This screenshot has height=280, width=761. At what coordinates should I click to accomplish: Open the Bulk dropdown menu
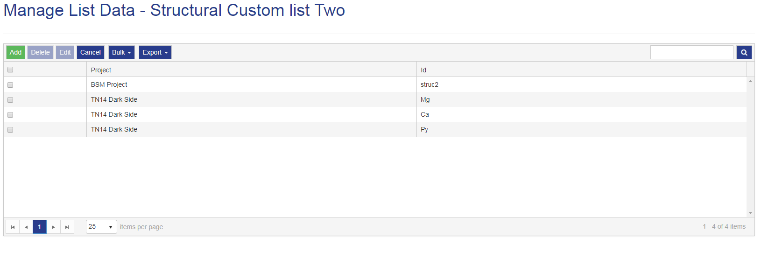[x=121, y=52]
